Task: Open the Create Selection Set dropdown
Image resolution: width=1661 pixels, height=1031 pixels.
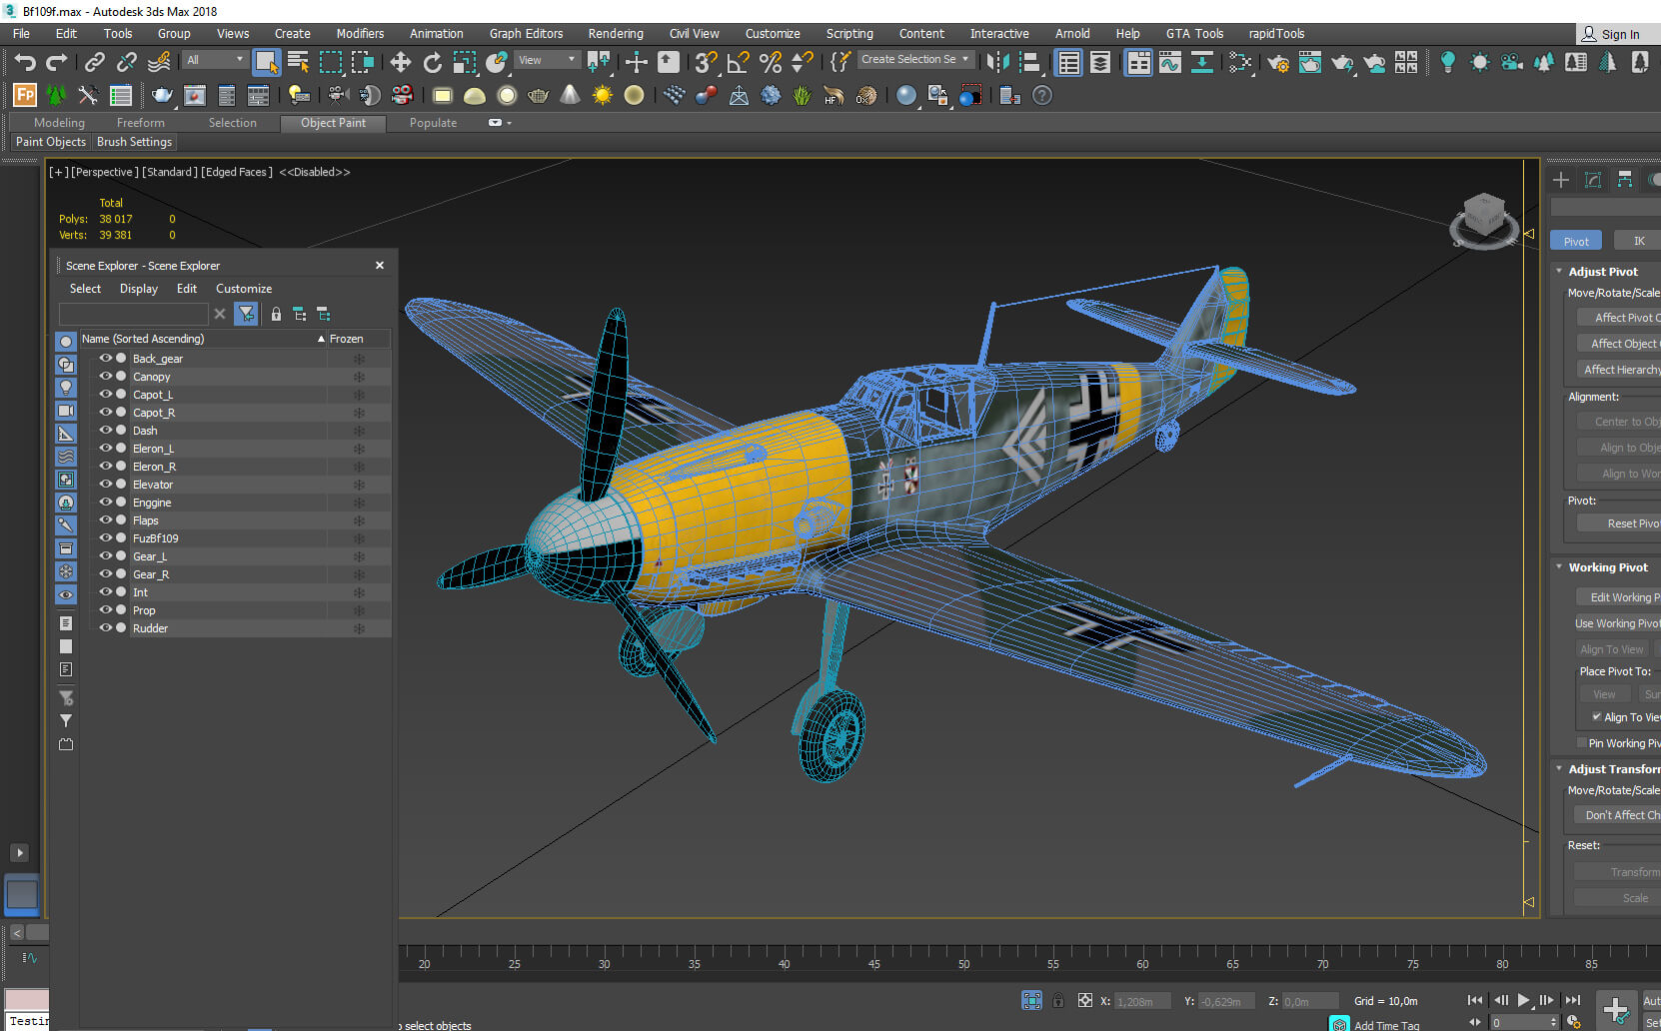Action: [915, 59]
